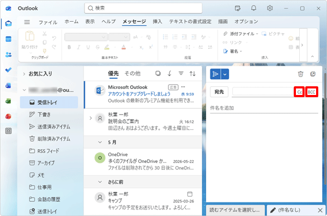
Task: Toggle the hamburger navigation pane button
Action: pyautogui.click(x=27, y=22)
